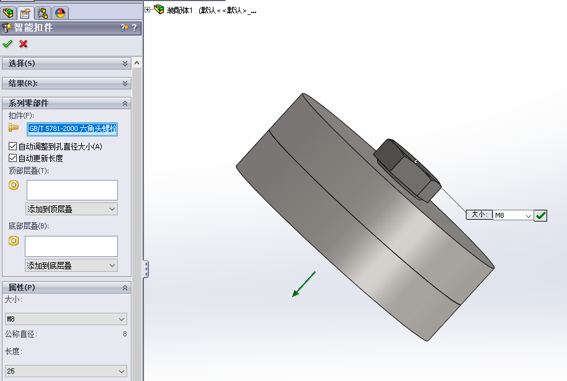567x381 pixels.
Task: Click the empty bottom stack list box
Action: click(71, 246)
